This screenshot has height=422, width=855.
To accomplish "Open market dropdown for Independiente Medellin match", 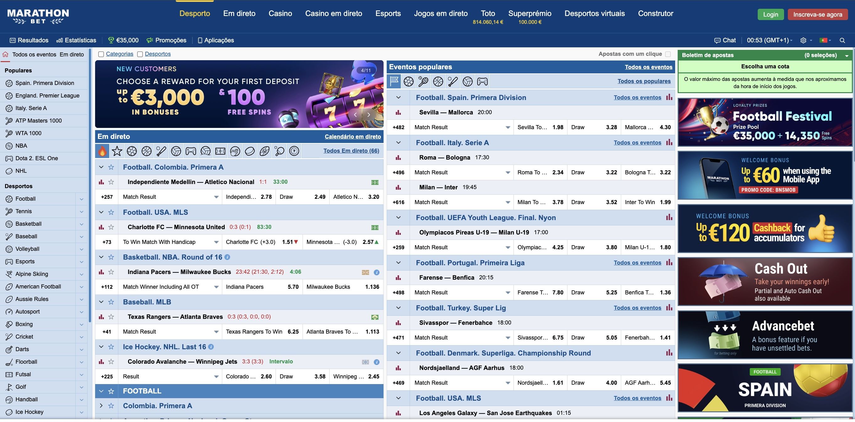I will tap(216, 197).
